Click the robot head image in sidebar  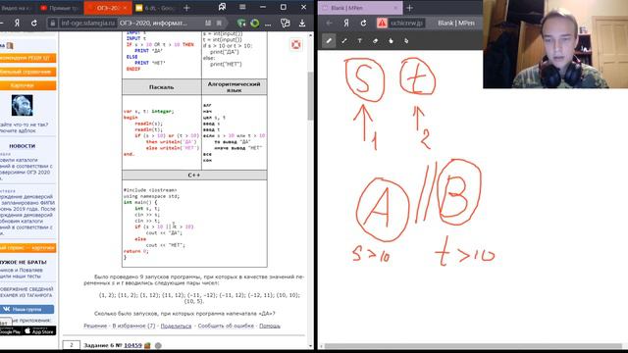22,105
